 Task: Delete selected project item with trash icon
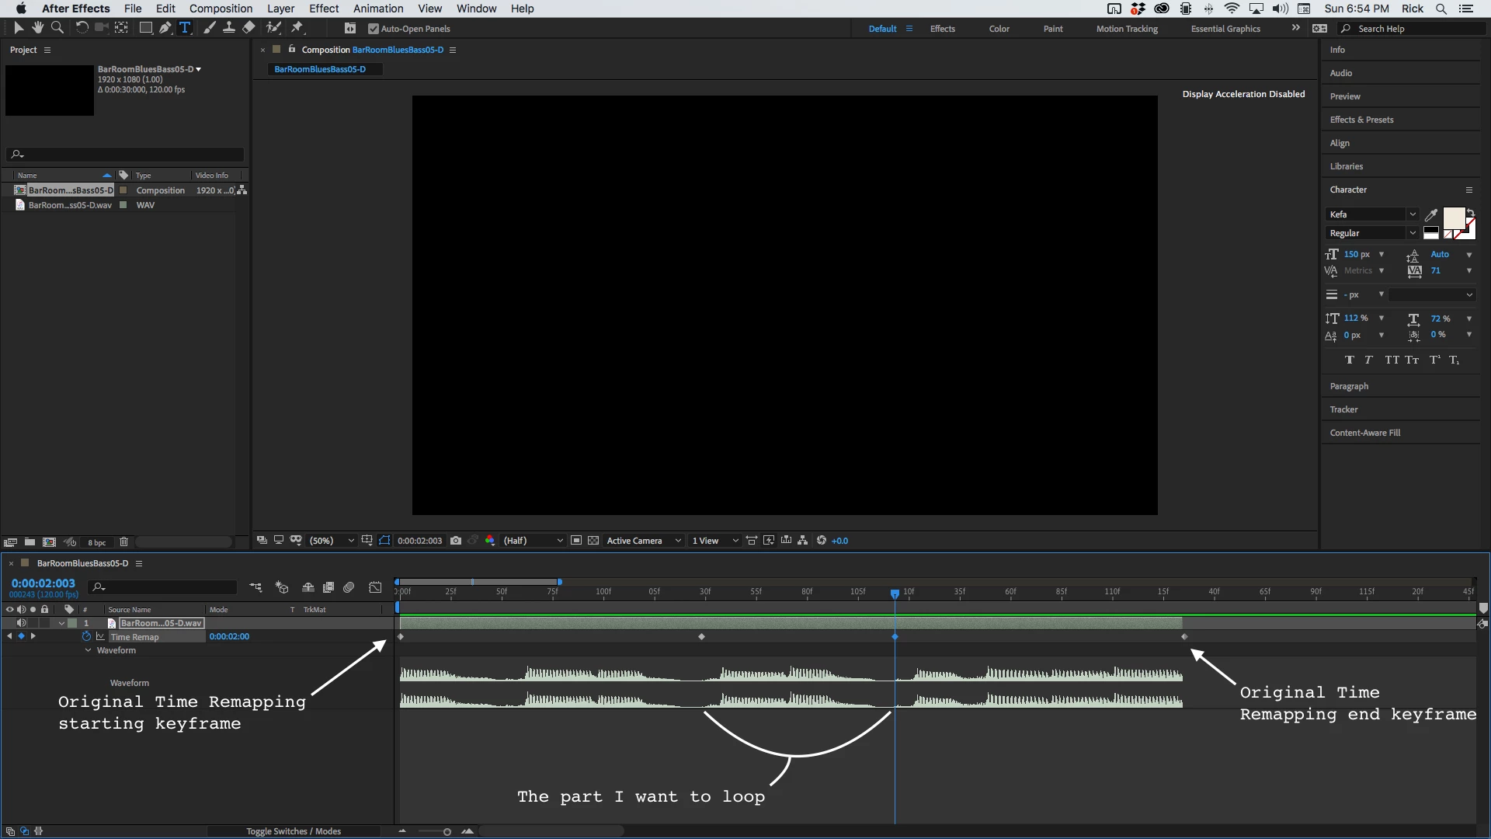[x=123, y=542]
